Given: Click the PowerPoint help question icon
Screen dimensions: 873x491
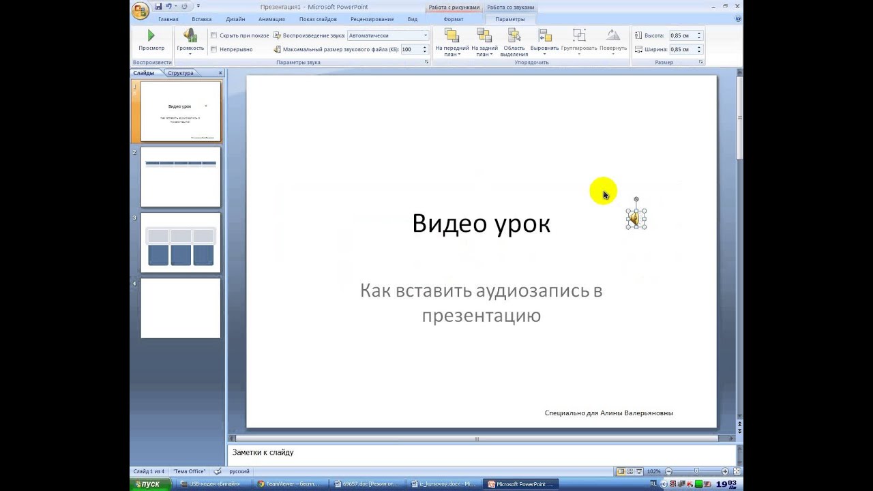Looking at the screenshot, I should click(x=738, y=19).
